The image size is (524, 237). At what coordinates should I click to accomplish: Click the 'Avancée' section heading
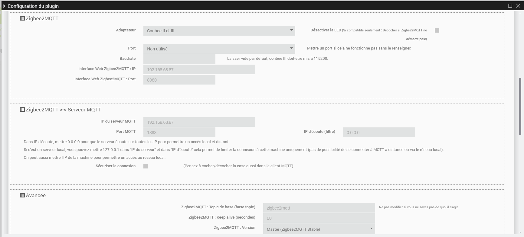[36, 195]
